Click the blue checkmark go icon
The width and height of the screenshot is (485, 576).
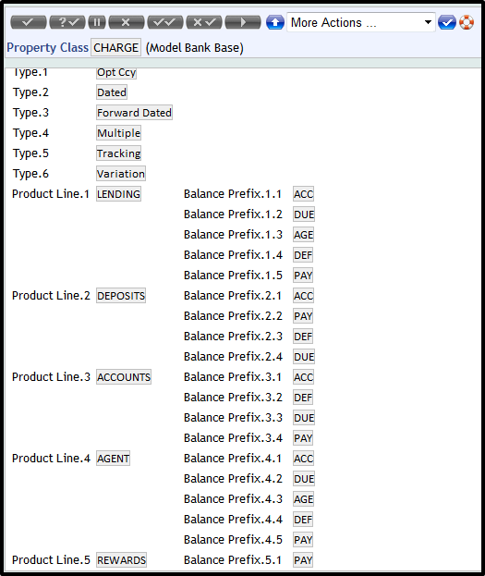447,23
